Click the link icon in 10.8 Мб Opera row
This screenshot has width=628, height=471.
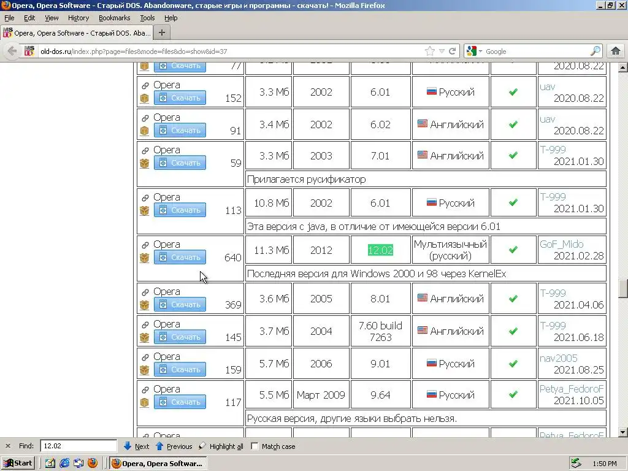coord(145,197)
